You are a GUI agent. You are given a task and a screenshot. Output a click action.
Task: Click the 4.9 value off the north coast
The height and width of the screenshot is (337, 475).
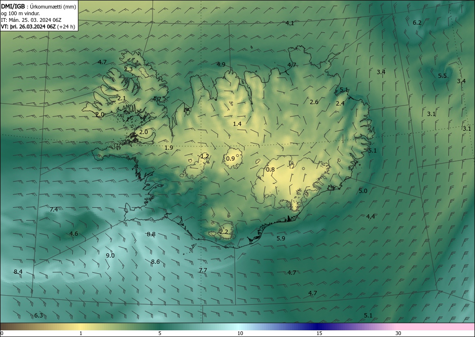click(x=221, y=64)
